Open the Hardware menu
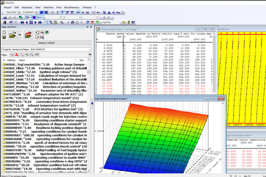This screenshot has width=266, height=177. click(x=27, y=8)
